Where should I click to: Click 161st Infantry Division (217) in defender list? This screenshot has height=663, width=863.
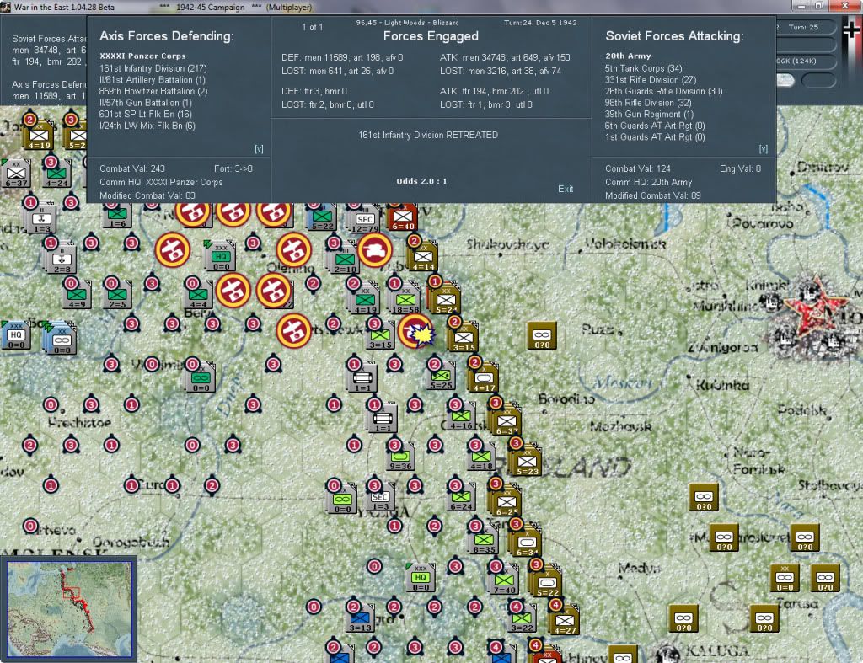pos(153,68)
